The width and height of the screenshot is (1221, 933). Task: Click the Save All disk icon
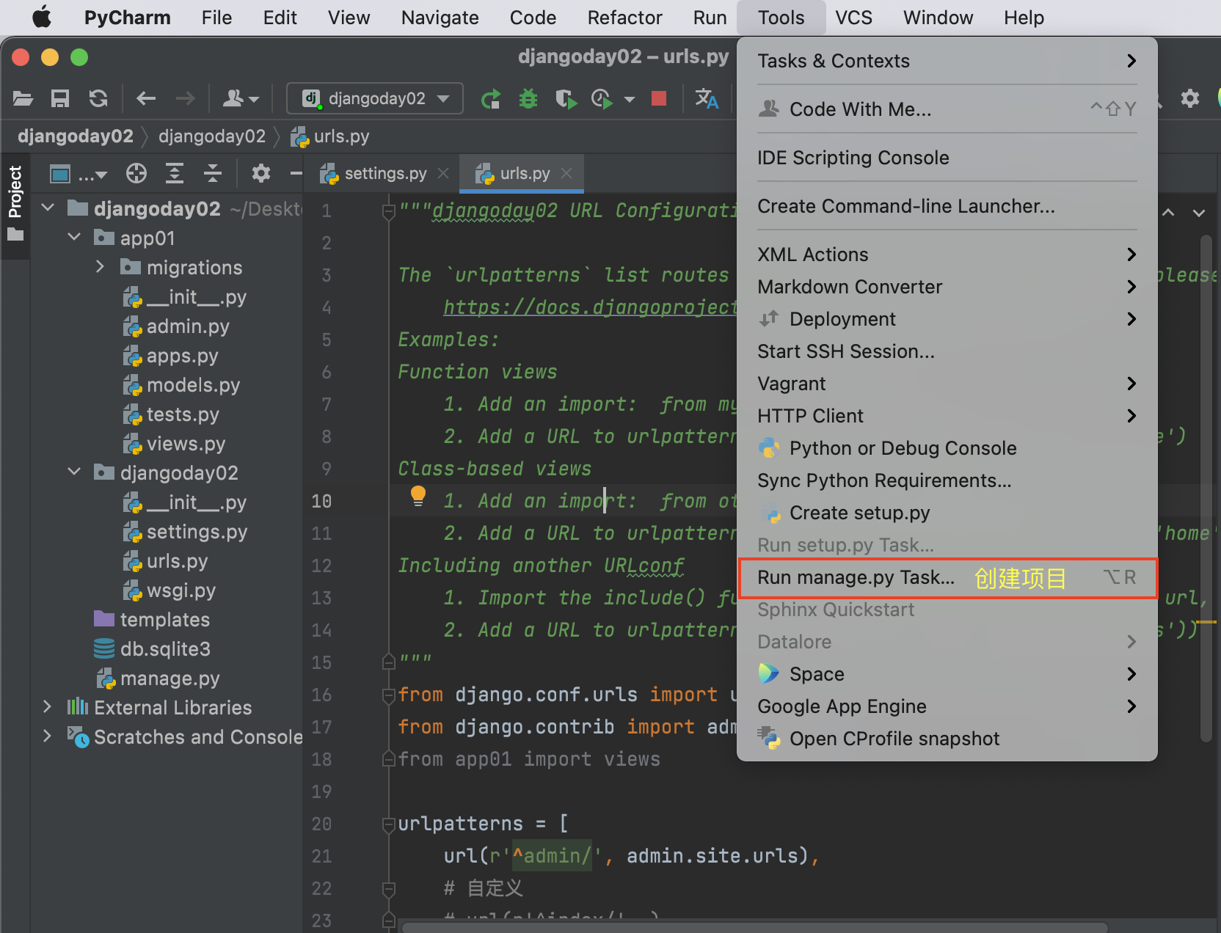tap(60, 98)
